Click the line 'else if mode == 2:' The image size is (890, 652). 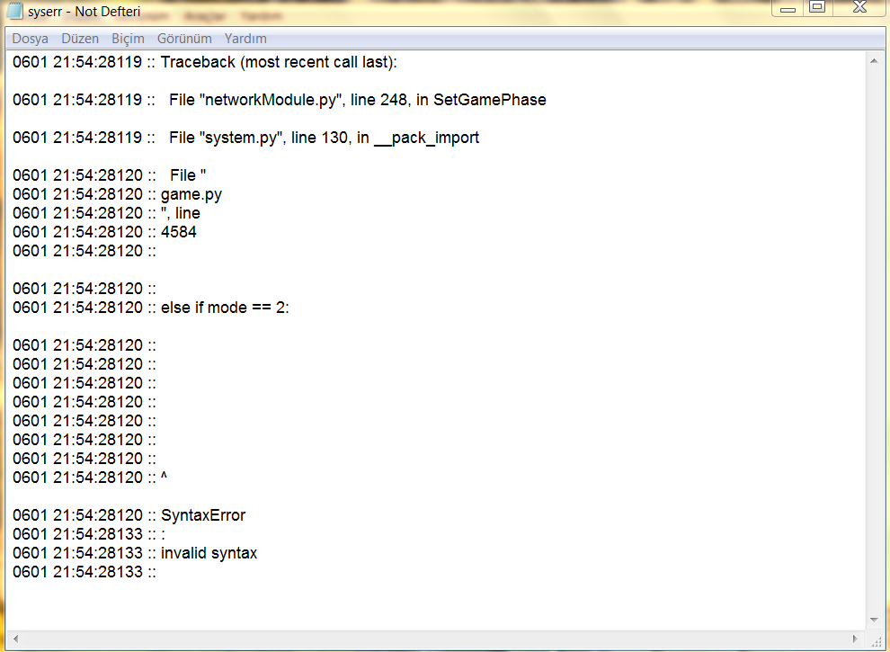coord(151,308)
